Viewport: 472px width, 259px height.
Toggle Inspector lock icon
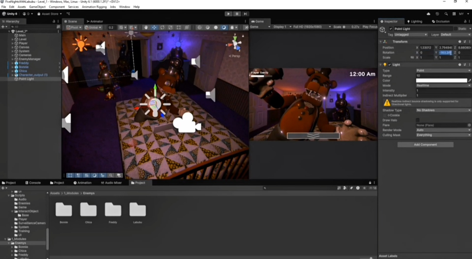pyautogui.click(x=465, y=21)
